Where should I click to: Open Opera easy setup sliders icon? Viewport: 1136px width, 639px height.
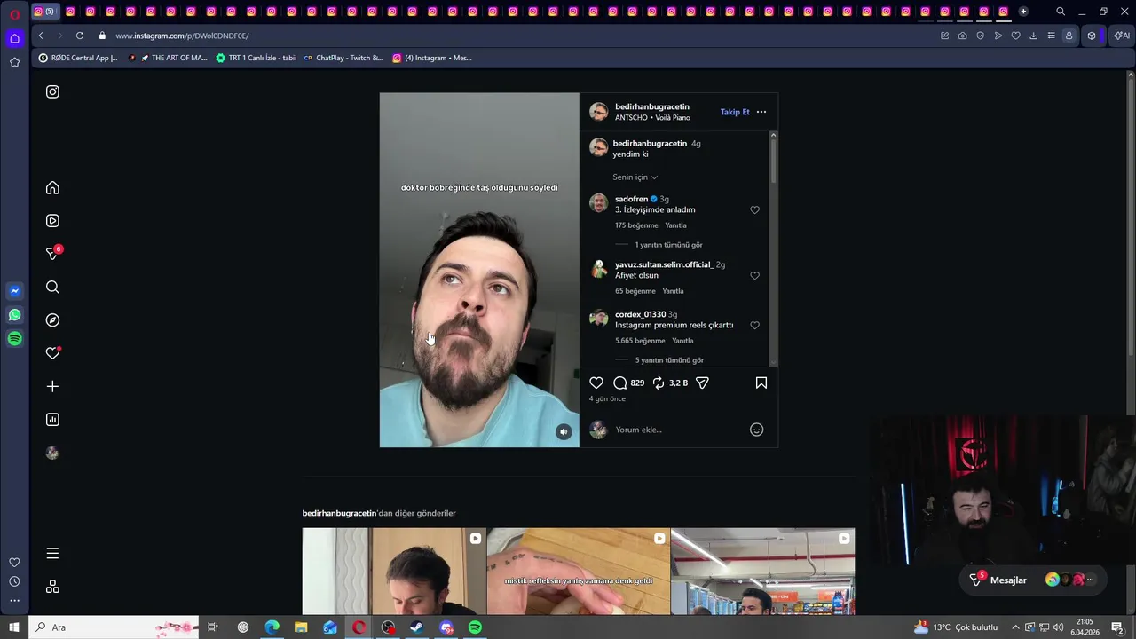pos(1051,35)
